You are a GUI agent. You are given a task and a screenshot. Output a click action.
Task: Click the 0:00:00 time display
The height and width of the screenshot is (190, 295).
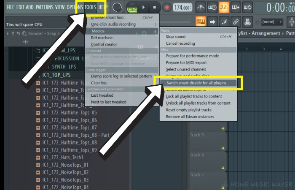click(280, 8)
